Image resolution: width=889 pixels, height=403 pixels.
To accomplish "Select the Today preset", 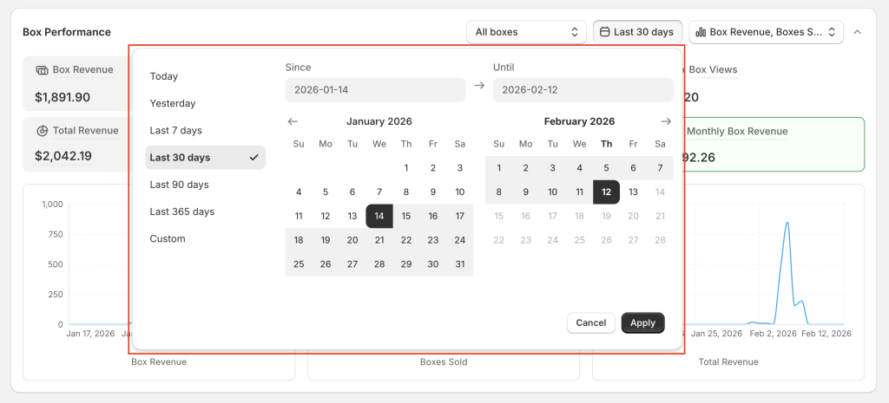I will point(163,76).
